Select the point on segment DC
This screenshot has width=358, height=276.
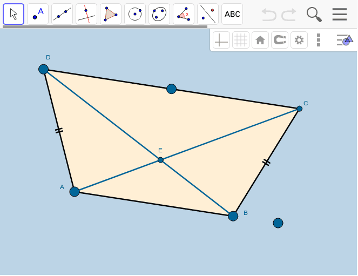point(171,89)
